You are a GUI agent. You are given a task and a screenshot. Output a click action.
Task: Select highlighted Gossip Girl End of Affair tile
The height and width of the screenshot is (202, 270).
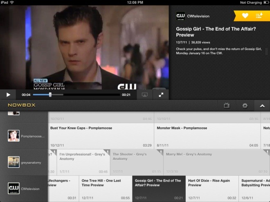[x=159, y=189]
